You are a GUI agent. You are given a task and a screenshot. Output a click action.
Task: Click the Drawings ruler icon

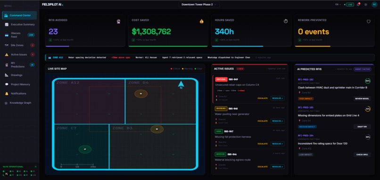pyautogui.click(x=7, y=75)
